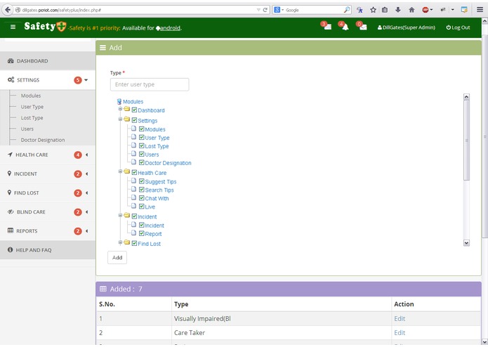488x347 pixels.
Task: Click the Add button below tree
Action: 117,258
